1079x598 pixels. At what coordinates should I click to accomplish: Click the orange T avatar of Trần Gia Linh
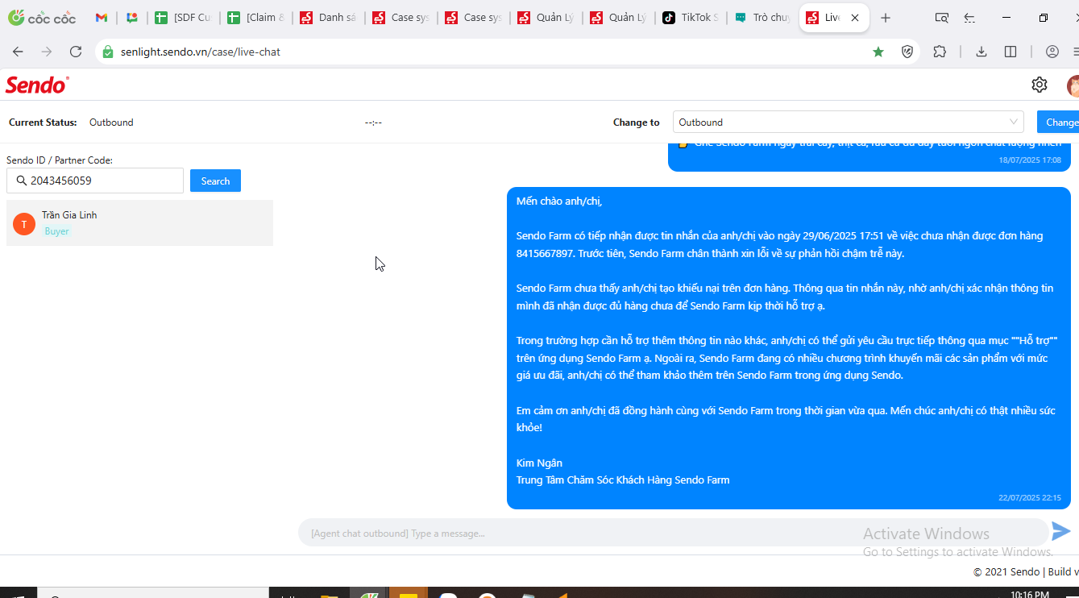[x=24, y=224]
